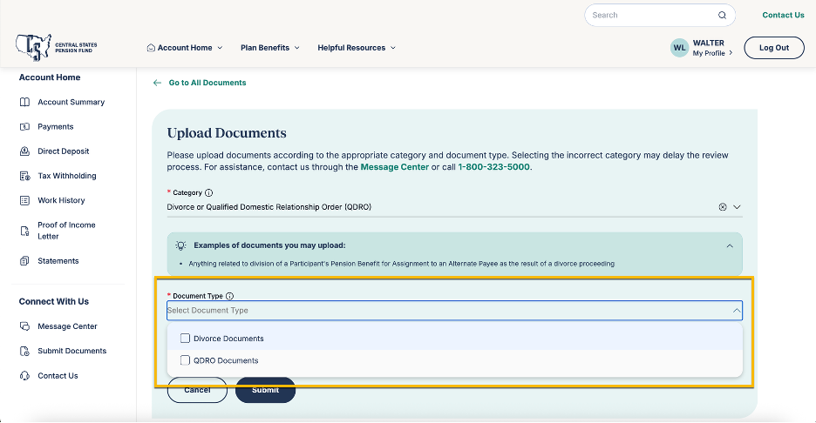Open Tax Withholding in the sidebar
816x423 pixels.
[66, 176]
